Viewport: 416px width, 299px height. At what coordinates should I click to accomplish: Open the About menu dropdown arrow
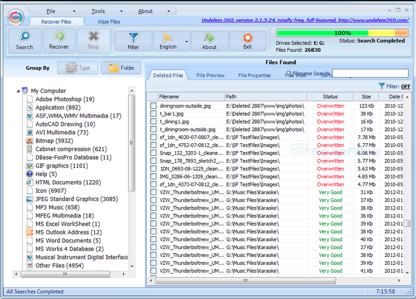click(169, 11)
